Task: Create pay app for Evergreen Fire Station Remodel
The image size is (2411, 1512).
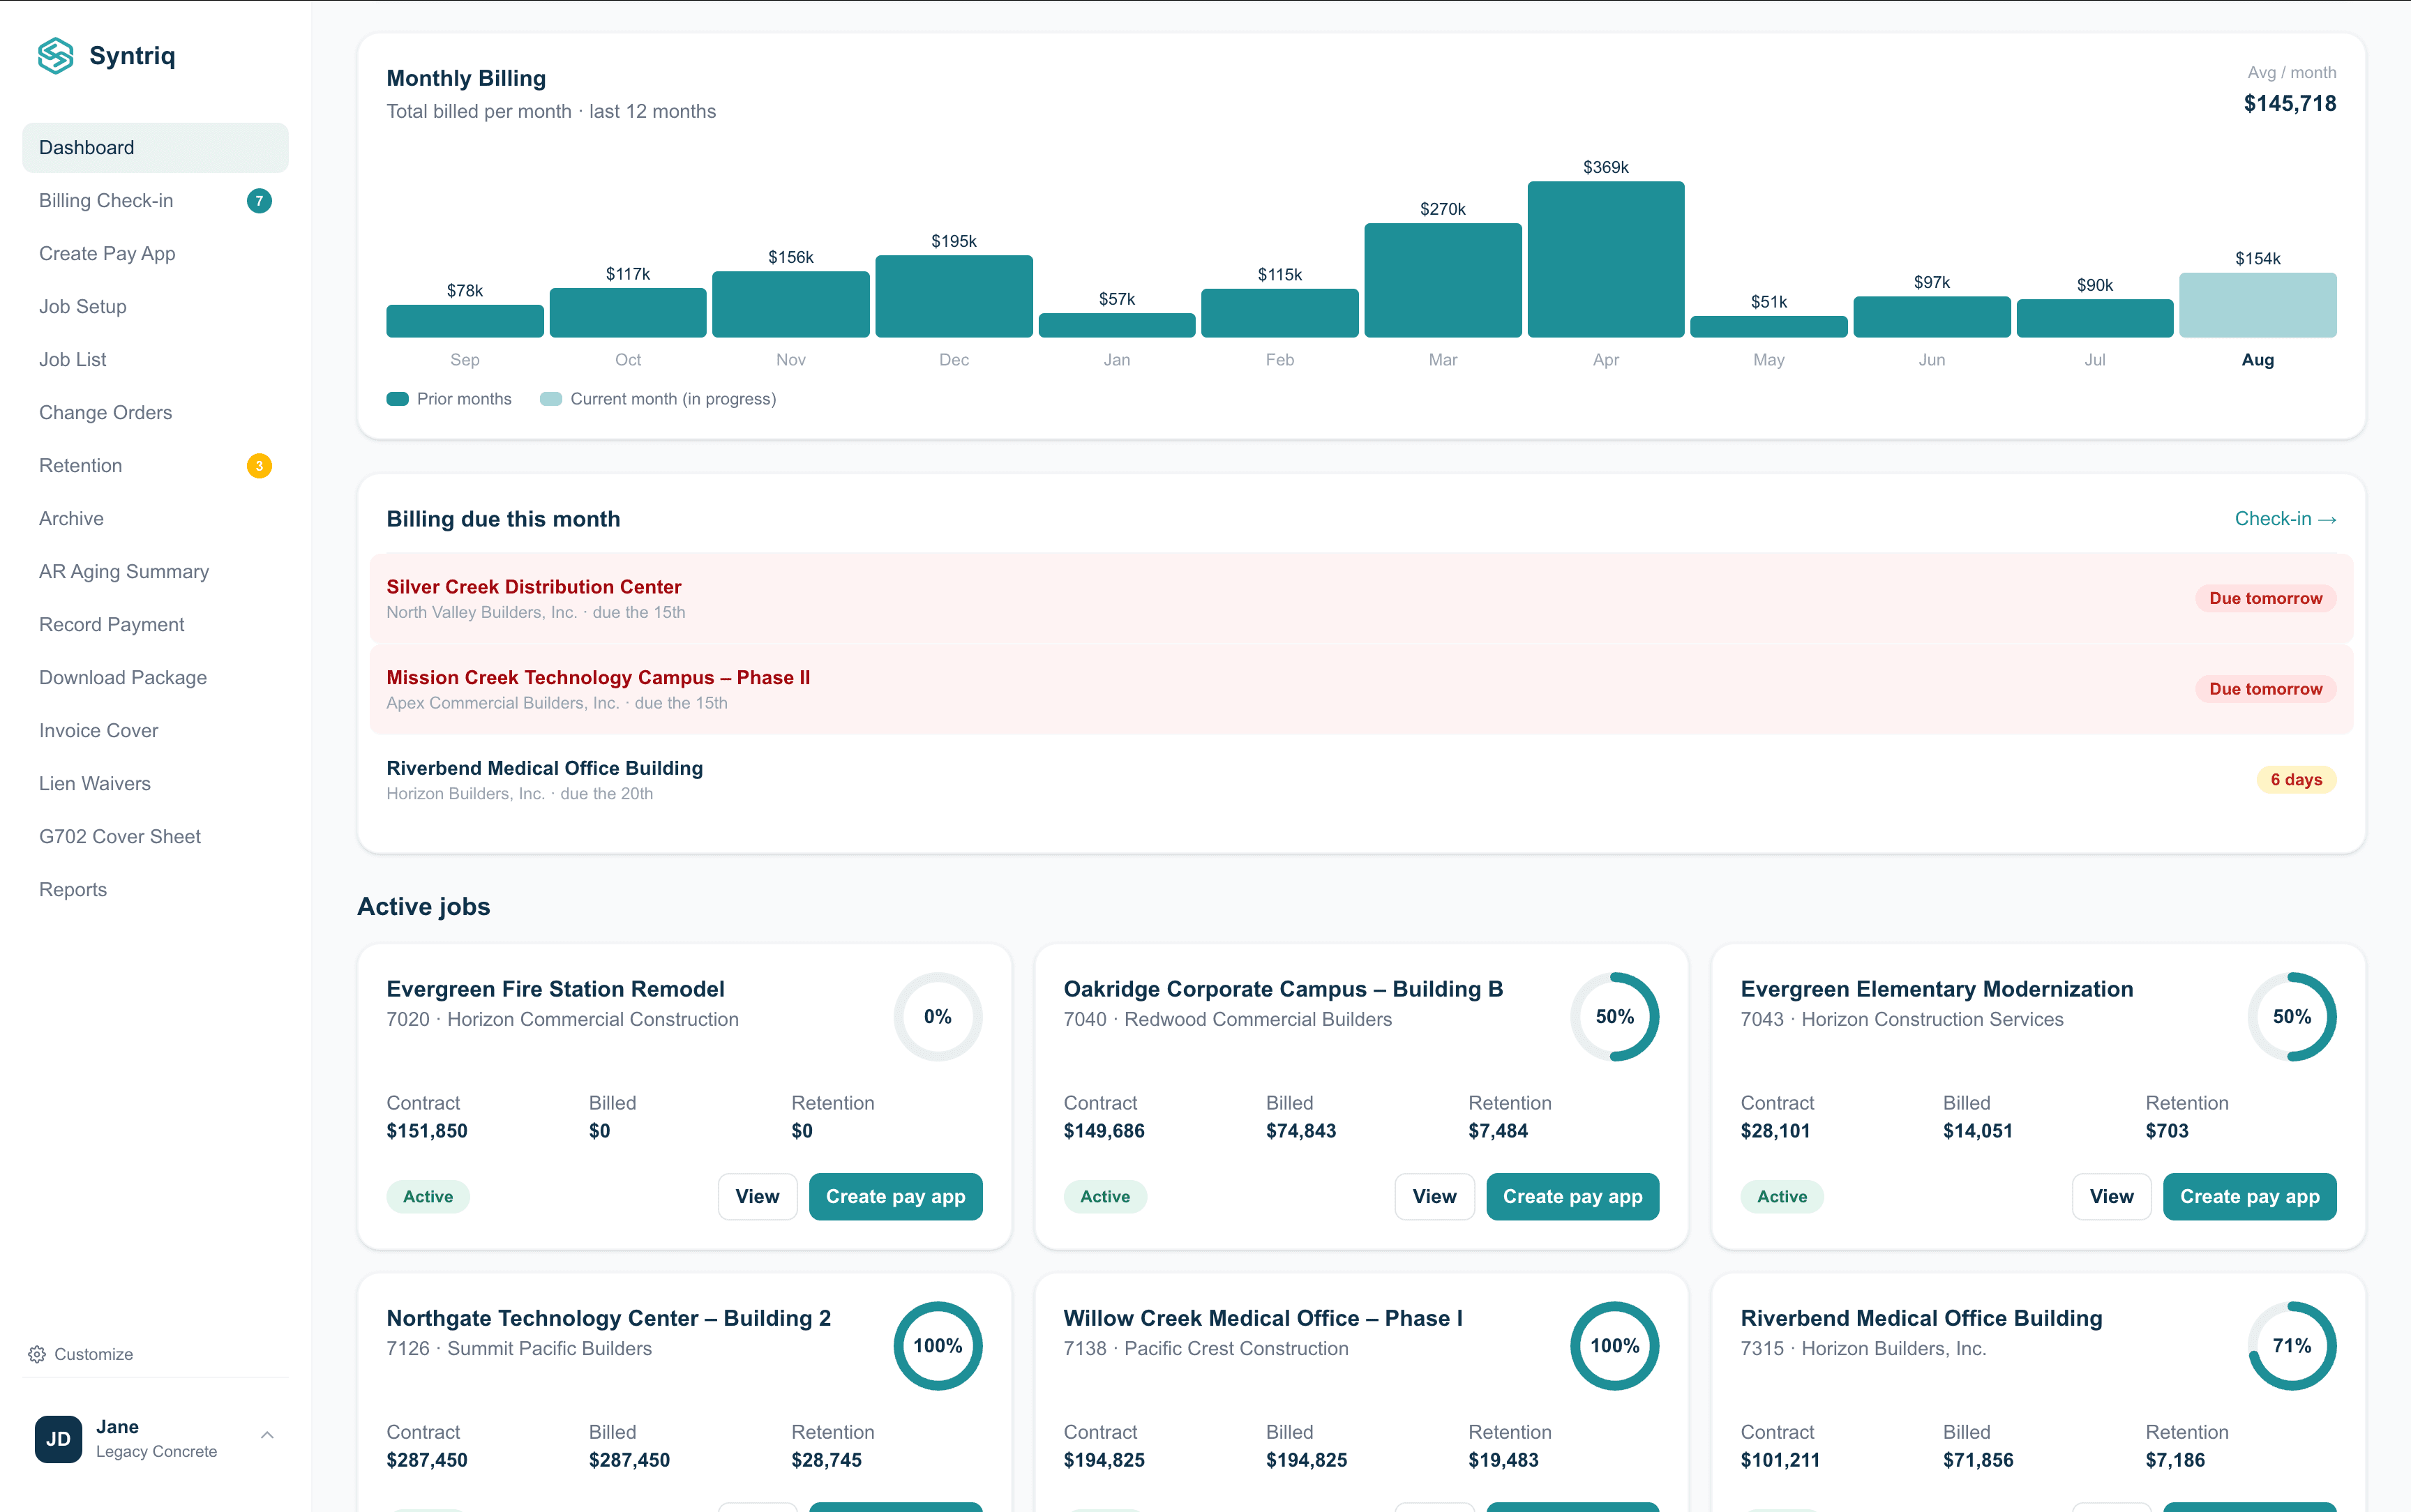Action: (895, 1197)
